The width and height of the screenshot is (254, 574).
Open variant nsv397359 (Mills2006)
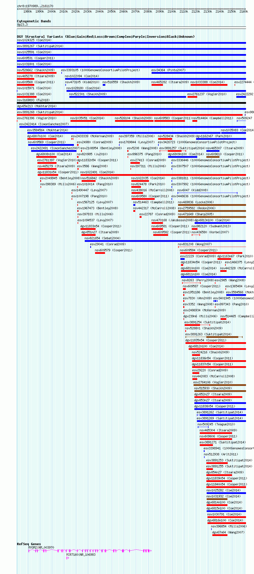tap(137, 136)
